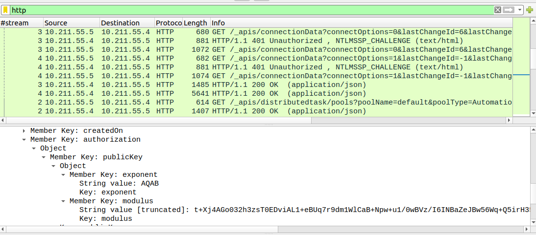Screen dimensions: 536x235
Task: Click the packet list scroll-up arrow
Action: click(x=533, y=21)
